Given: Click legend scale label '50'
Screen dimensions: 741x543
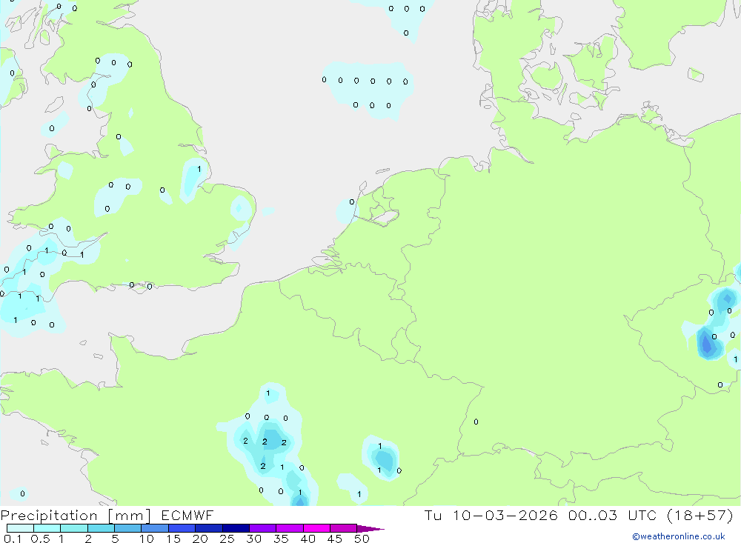Looking at the screenshot, I should pos(362,539).
